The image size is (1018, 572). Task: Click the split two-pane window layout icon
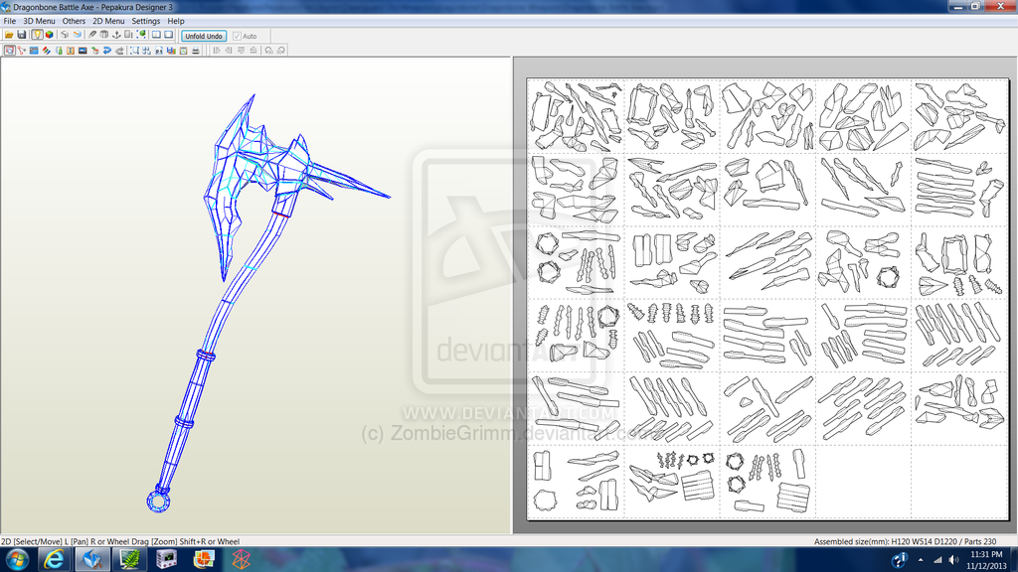tap(156, 35)
